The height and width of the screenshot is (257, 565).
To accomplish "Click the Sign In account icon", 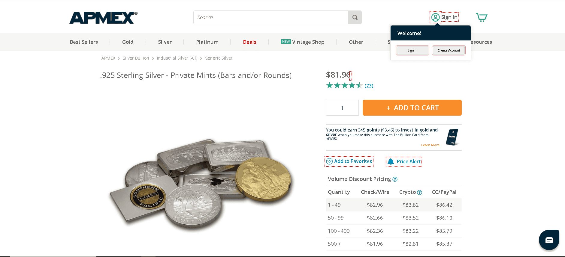I will click(435, 17).
